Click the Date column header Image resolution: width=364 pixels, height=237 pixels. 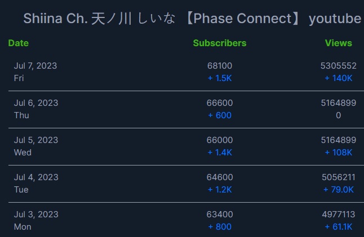(19, 43)
